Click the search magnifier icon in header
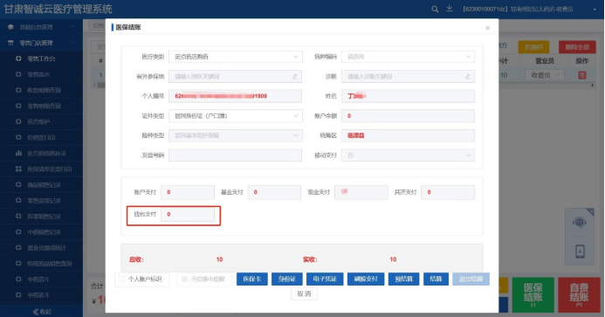This screenshot has width=605, height=317. 435,9
